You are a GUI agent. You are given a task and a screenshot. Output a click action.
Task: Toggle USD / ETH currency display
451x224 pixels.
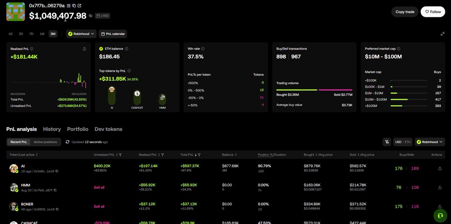coord(403,142)
